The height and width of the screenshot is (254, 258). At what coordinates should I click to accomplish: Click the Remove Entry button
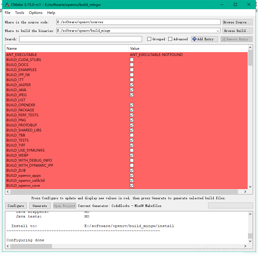click(236, 39)
